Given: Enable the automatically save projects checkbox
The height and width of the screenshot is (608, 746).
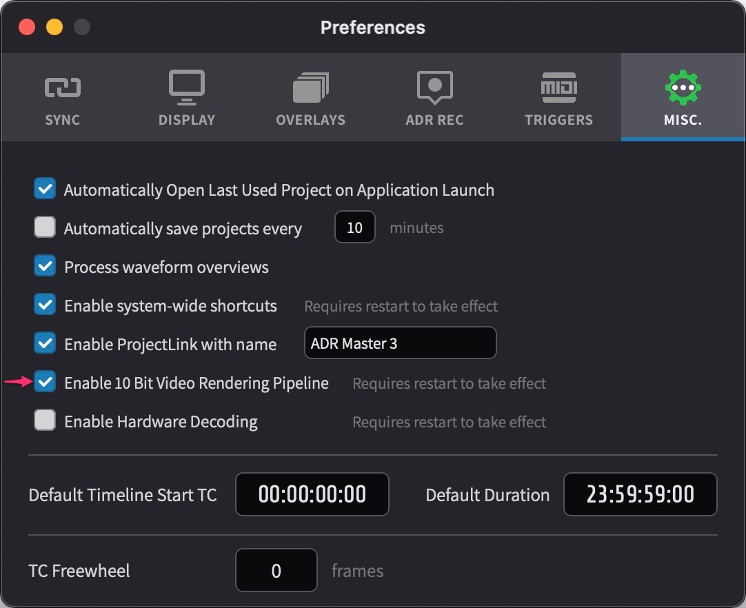Looking at the screenshot, I should [45, 227].
